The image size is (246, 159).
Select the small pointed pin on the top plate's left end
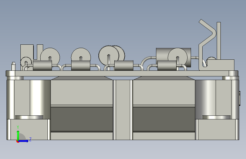tap(14, 66)
